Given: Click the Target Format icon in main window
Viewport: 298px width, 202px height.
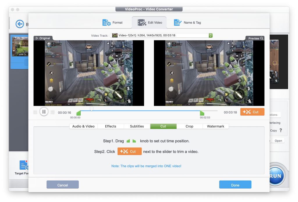Looking at the screenshot, I should 24,165.
